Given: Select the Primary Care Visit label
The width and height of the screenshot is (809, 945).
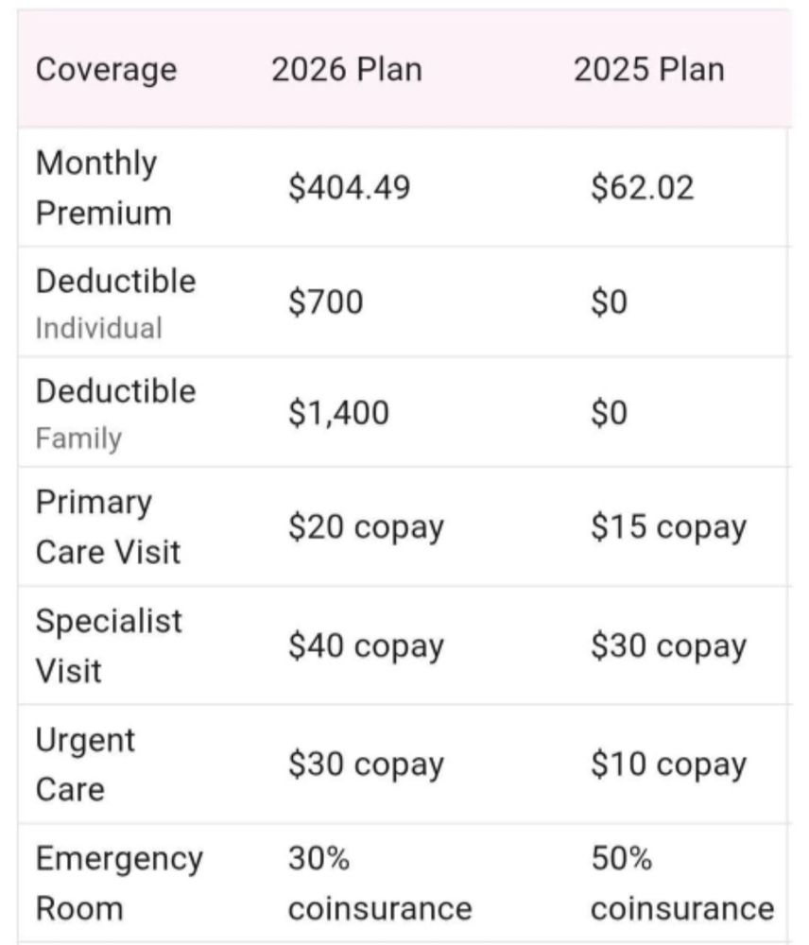Looking at the screenshot, I should tap(108, 527).
